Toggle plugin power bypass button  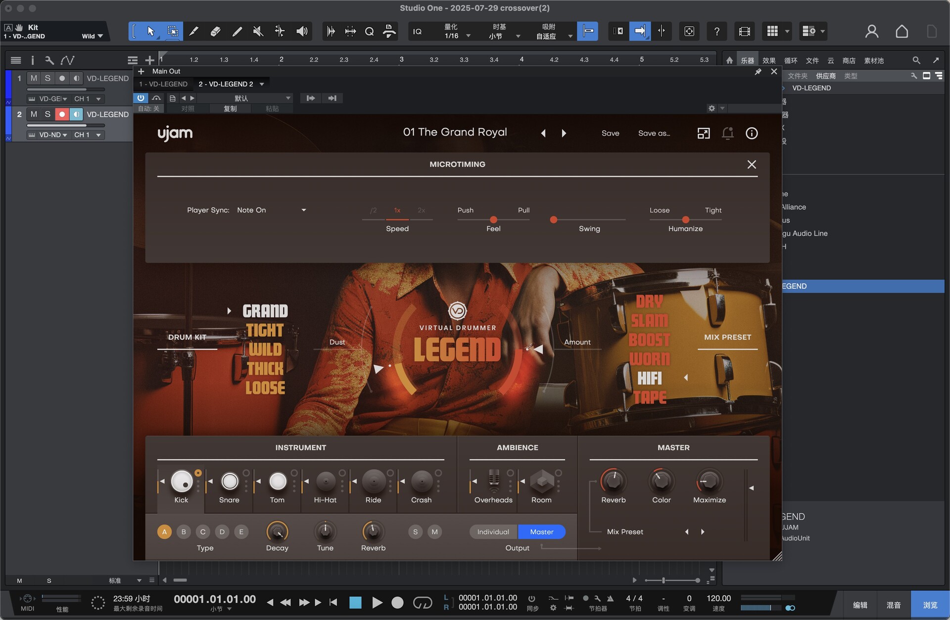141,98
